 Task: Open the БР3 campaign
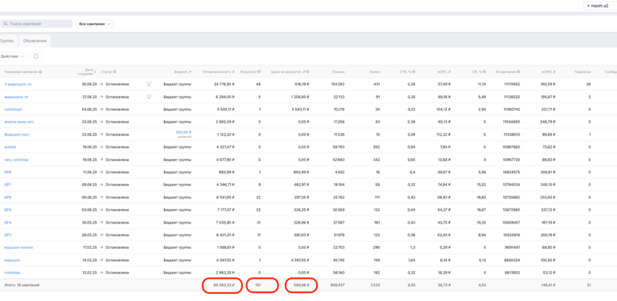[x=8, y=236]
